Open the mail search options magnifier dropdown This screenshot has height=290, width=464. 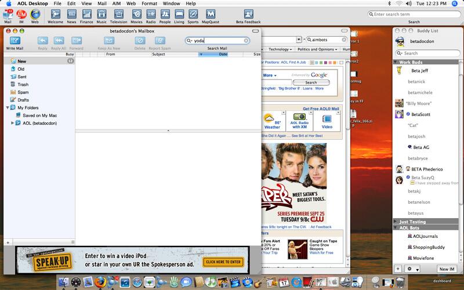(x=189, y=41)
